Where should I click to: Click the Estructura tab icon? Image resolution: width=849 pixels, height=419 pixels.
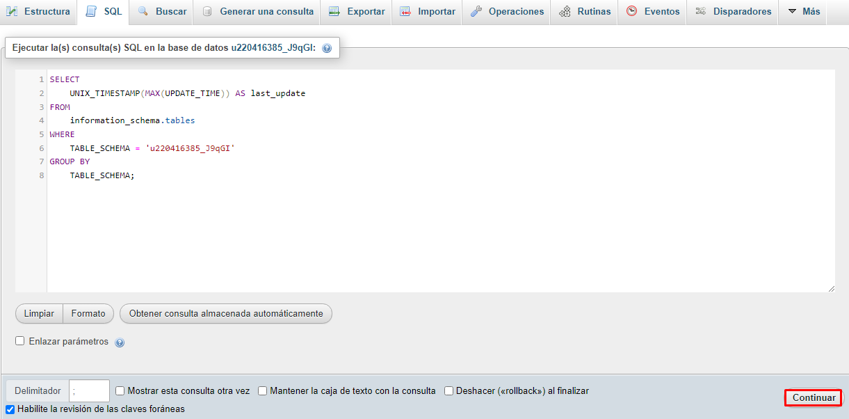(x=13, y=12)
